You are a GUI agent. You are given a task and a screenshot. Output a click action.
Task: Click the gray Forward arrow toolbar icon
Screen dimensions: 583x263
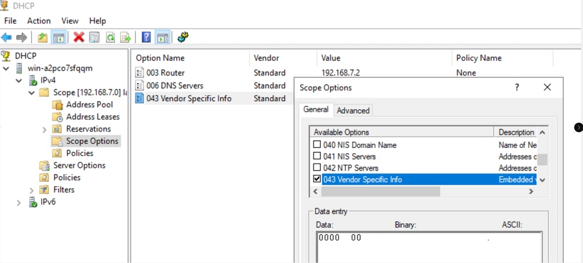[x=22, y=37]
